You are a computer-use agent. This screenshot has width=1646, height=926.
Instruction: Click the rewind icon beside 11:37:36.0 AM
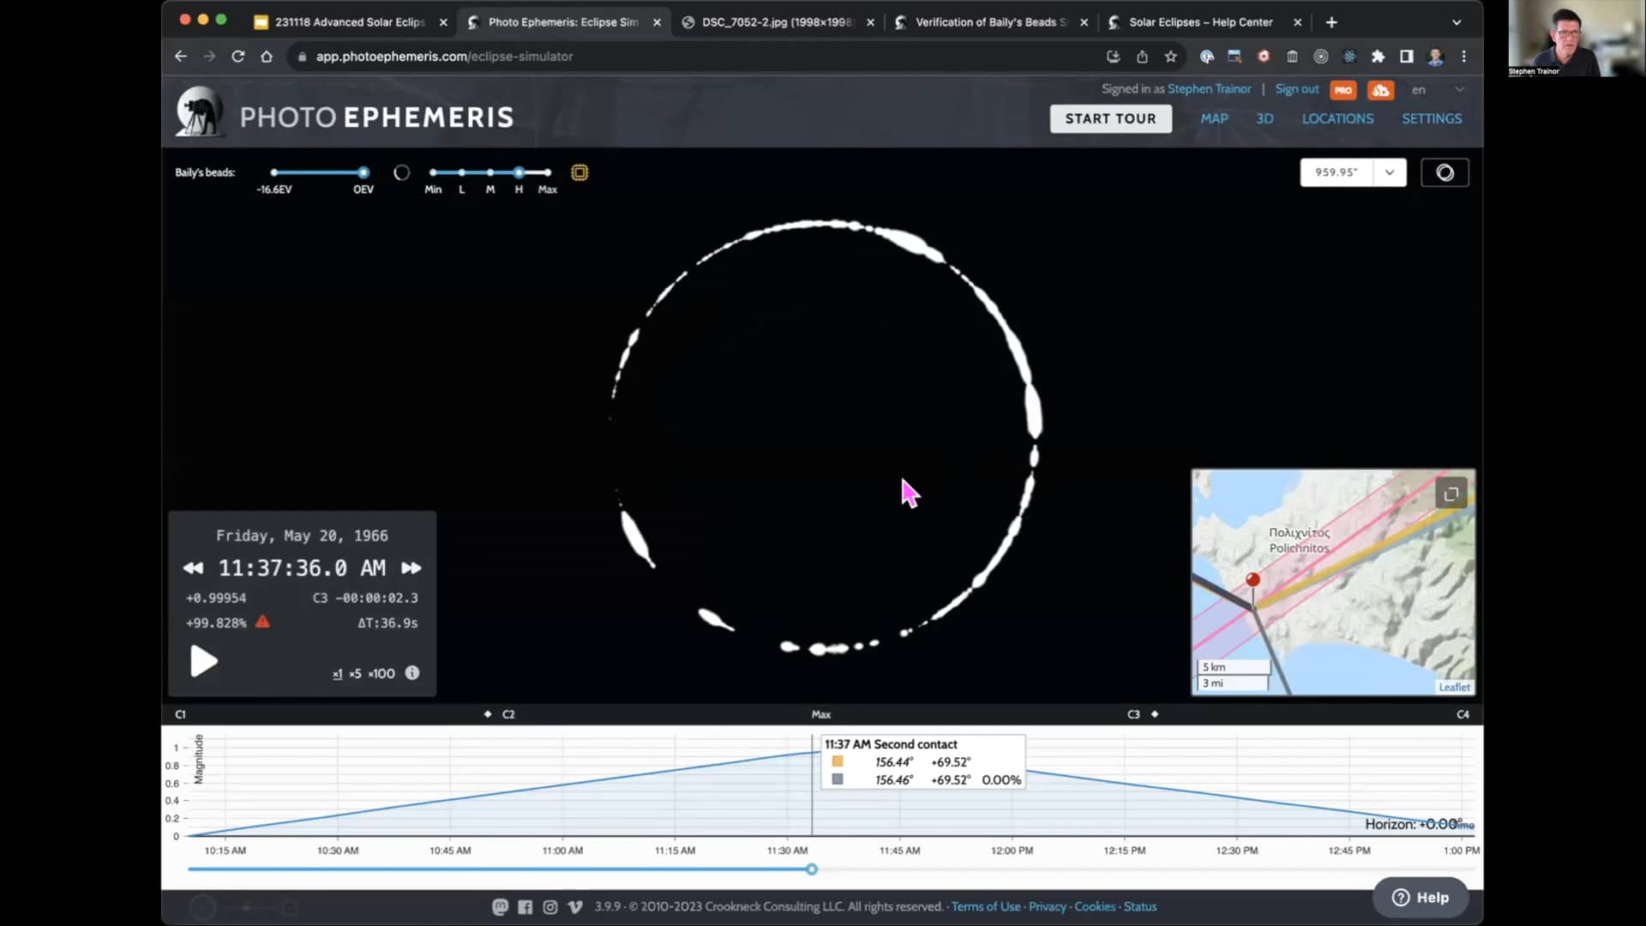point(193,568)
